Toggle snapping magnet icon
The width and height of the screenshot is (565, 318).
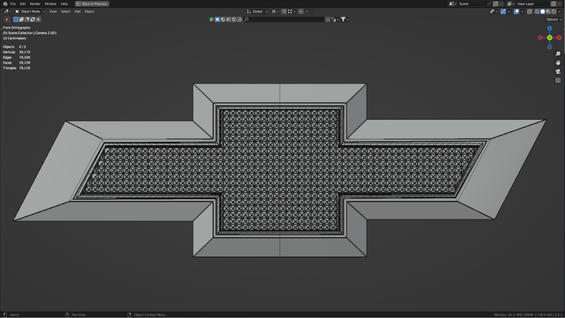coord(284,12)
